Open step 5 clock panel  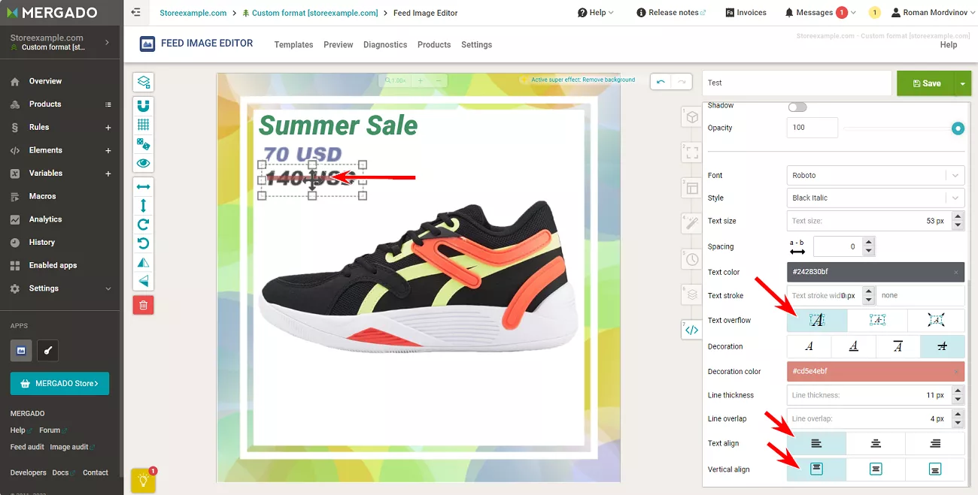point(692,259)
